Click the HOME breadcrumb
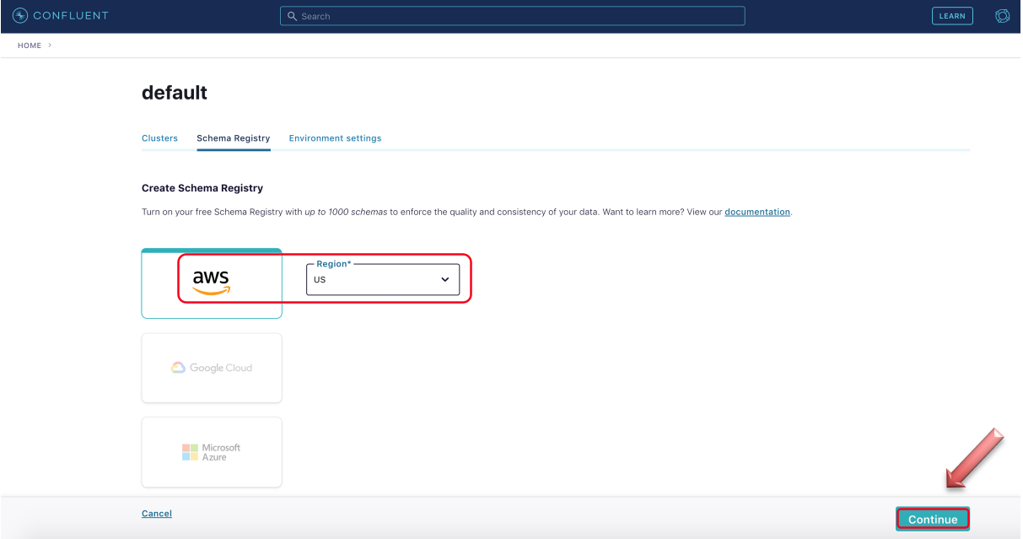 30,46
